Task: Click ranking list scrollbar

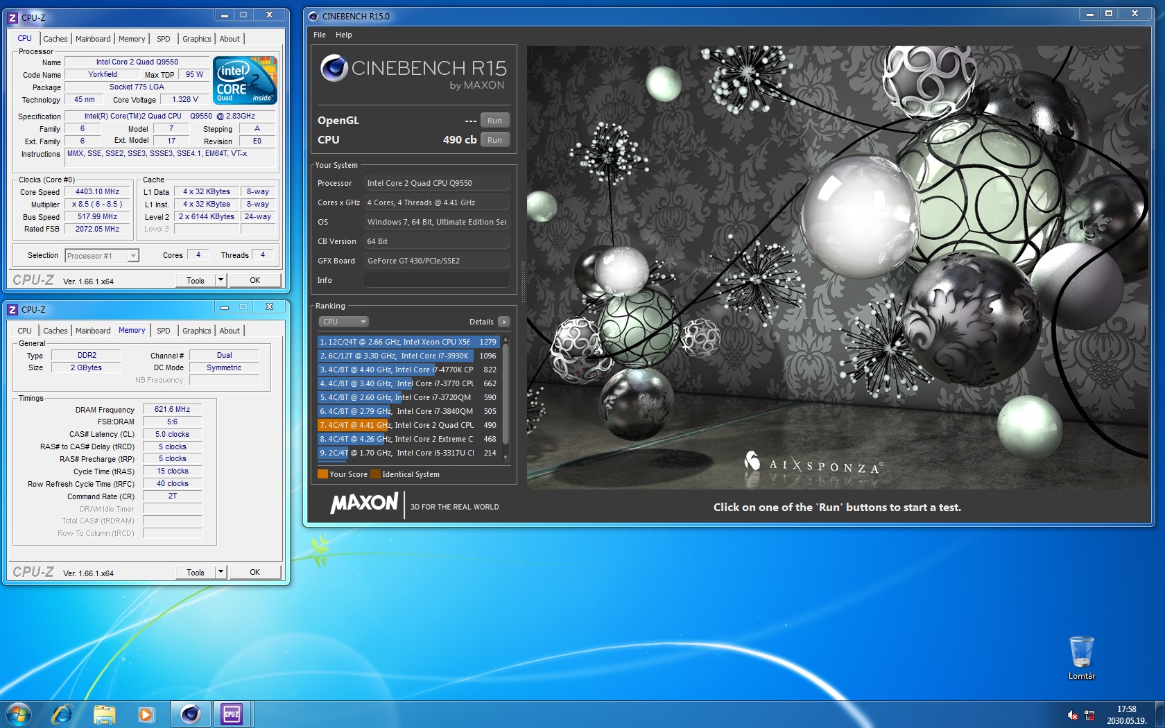Action: 506,399
